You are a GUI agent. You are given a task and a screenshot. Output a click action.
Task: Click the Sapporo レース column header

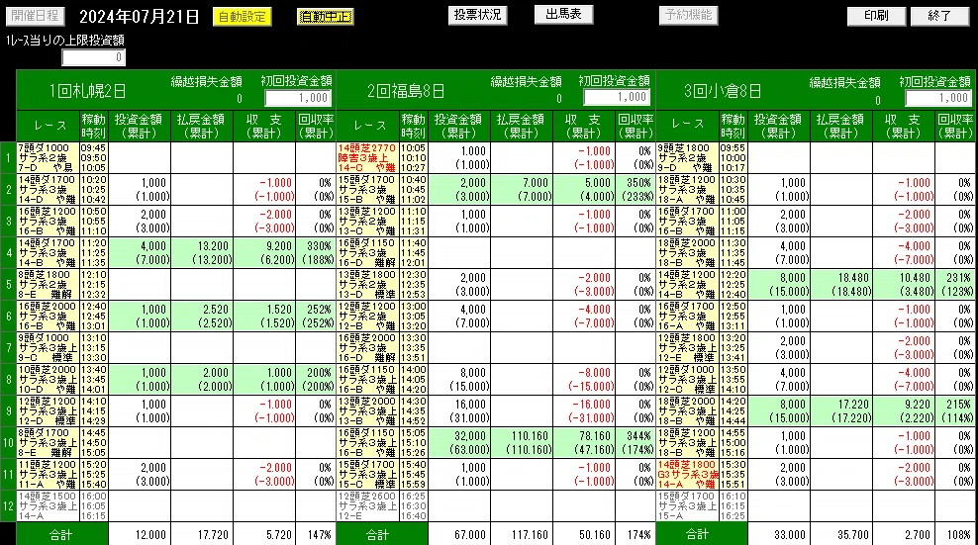49,126
